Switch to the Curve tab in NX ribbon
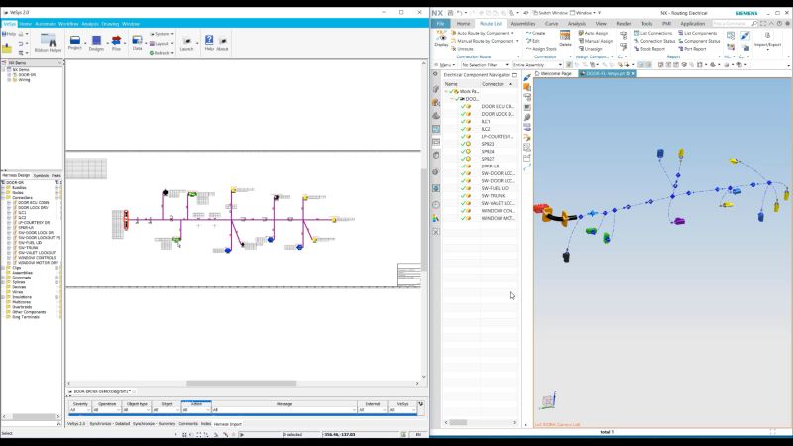The width and height of the screenshot is (793, 446). [551, 23]
